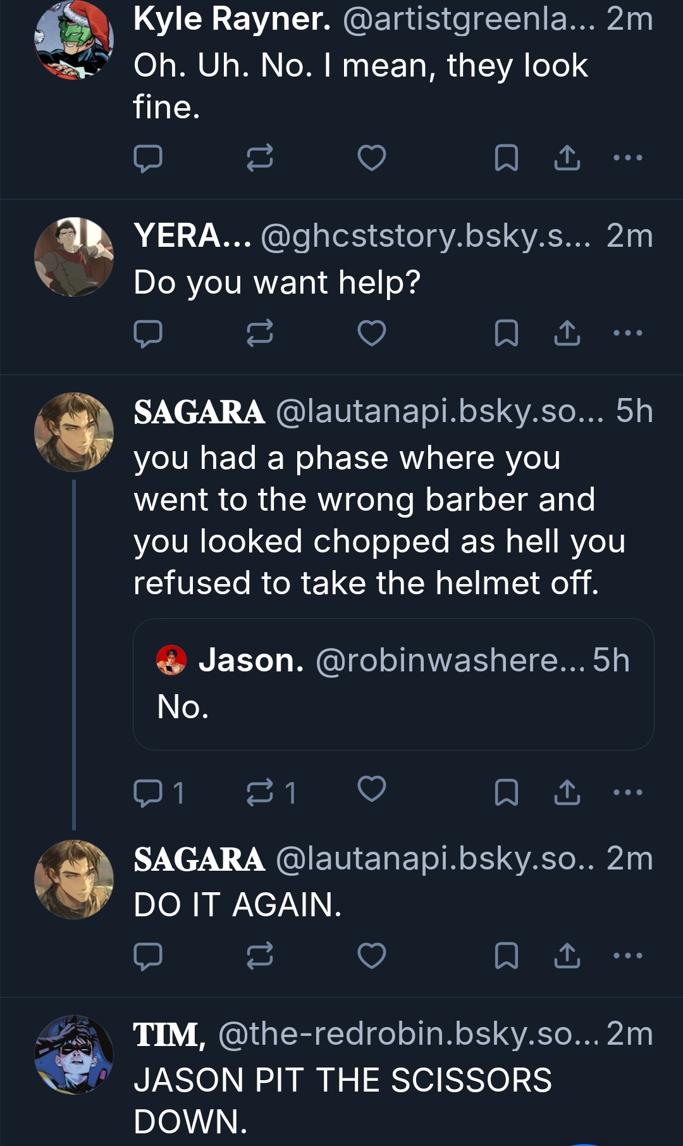Reply to "Do you want help?" post
The height and width of the screenshot is (1146, 683).
[x=148, y=333]
